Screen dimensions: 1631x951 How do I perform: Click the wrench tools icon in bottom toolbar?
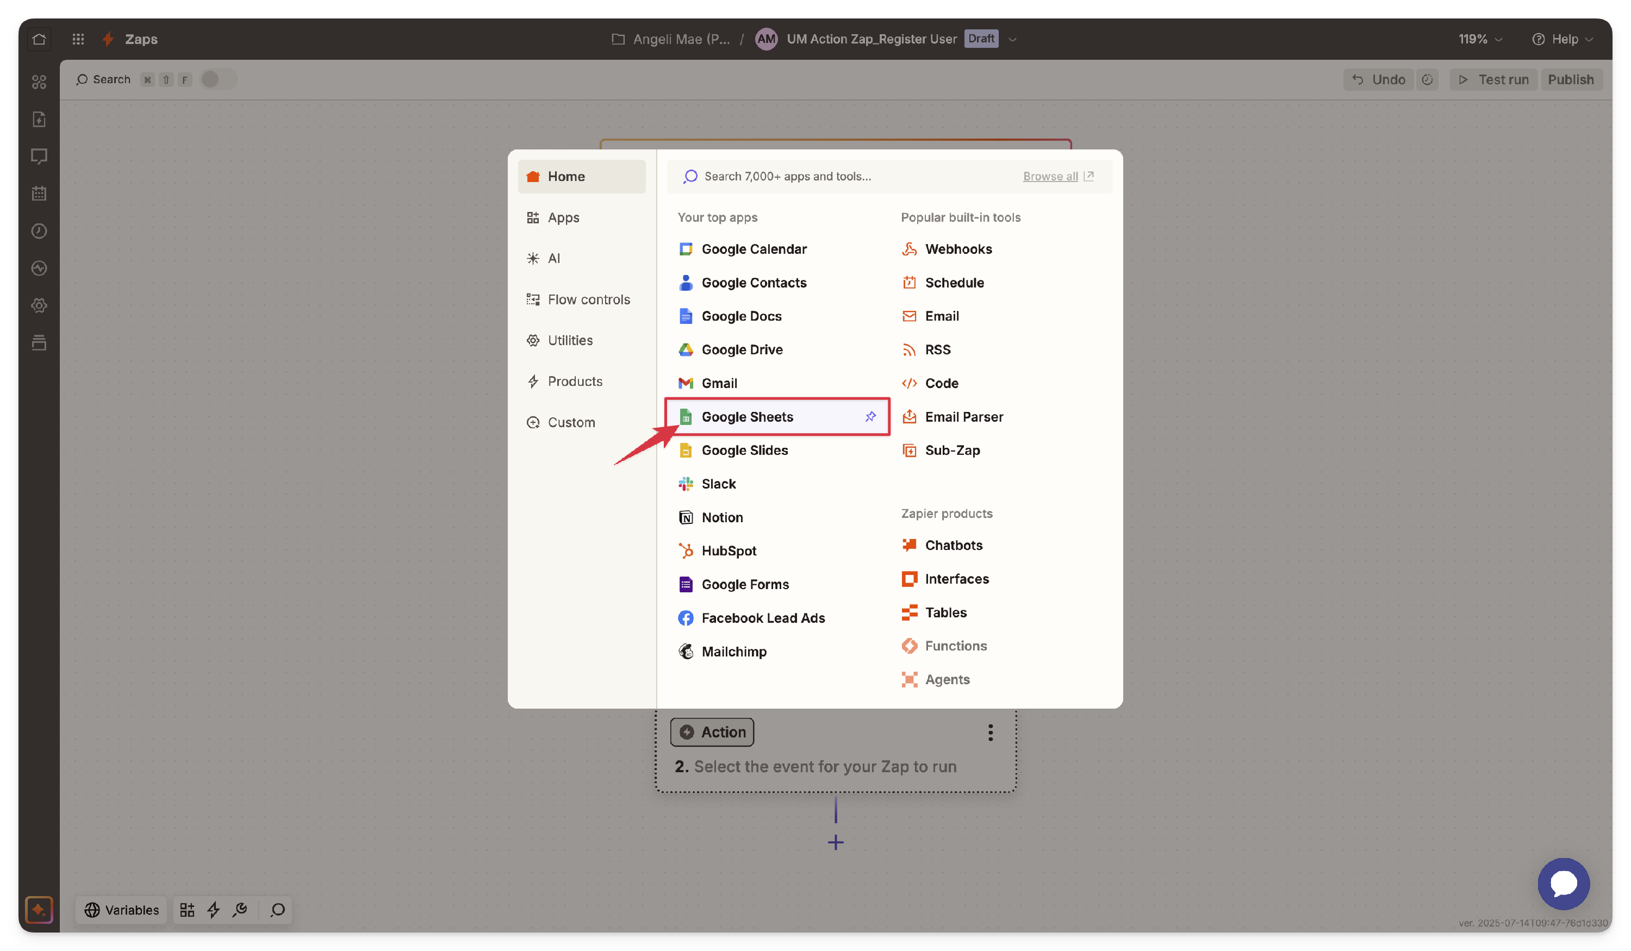(239, 910)
